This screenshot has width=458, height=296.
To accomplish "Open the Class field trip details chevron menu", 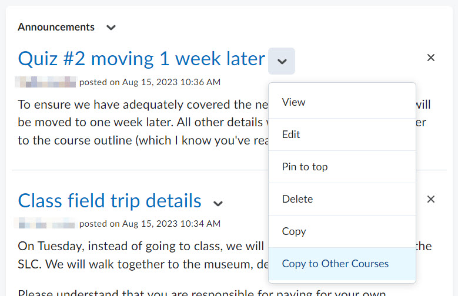I will (218, 203).
